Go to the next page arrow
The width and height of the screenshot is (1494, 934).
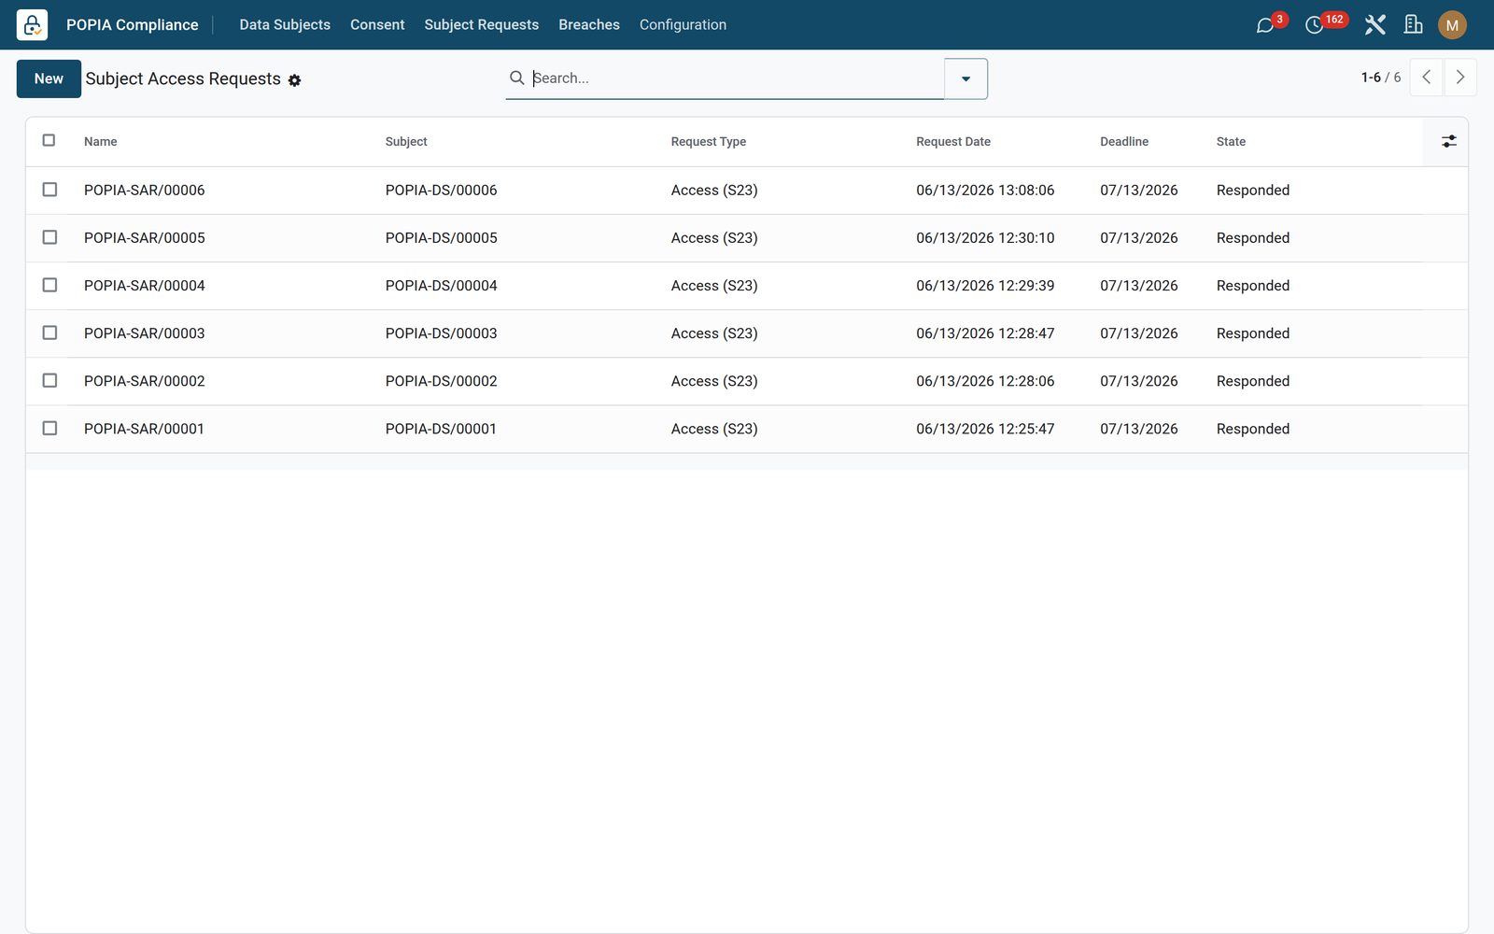1460,78
